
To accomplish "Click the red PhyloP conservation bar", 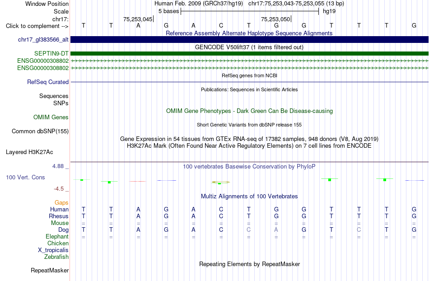I will coord(138,181).
